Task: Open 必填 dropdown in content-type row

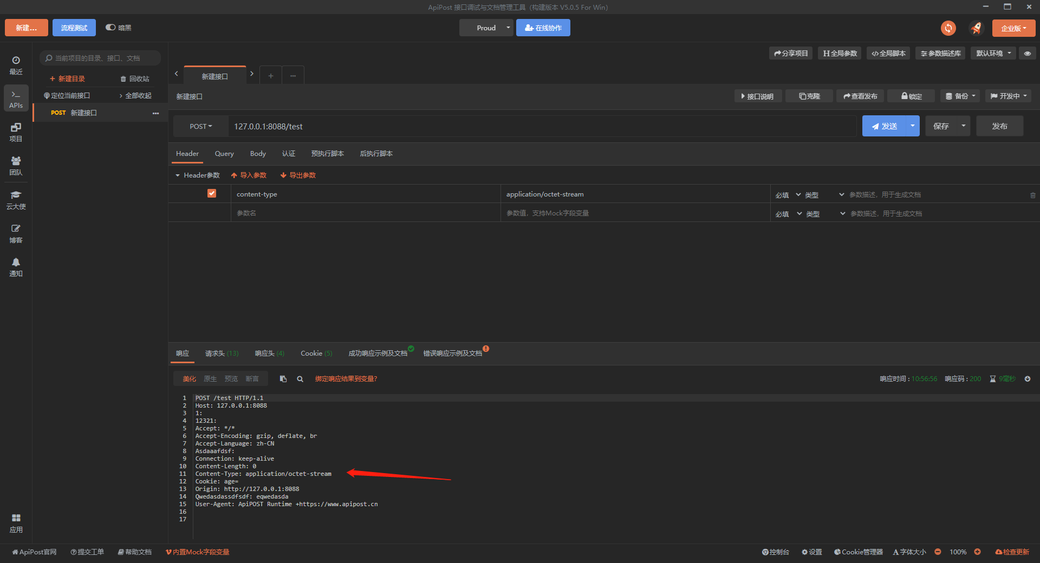Action: [788, 195]
